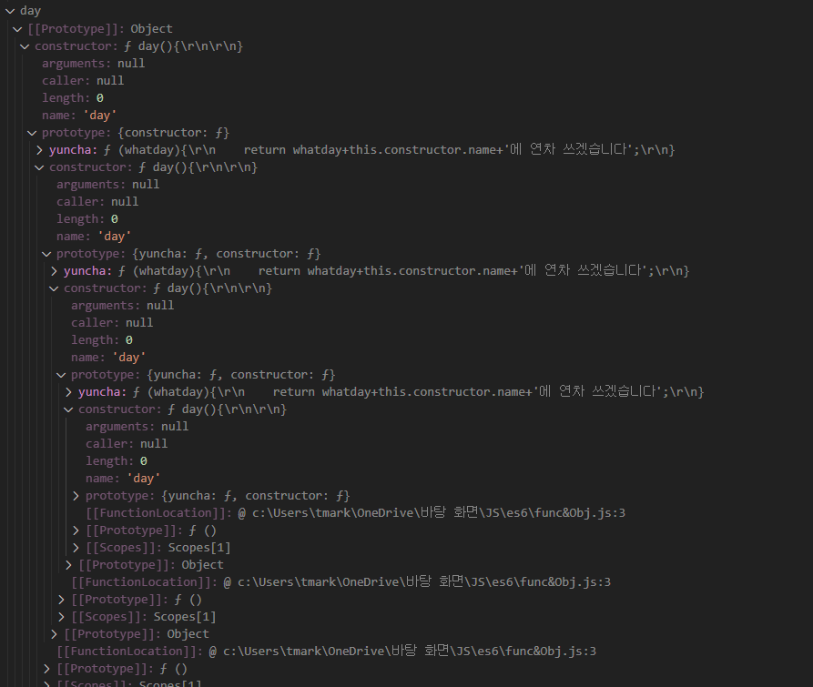813x687 pixels.
Task: Collapse the second constructor: ƒ day() node from top
Action: (39, 167)
